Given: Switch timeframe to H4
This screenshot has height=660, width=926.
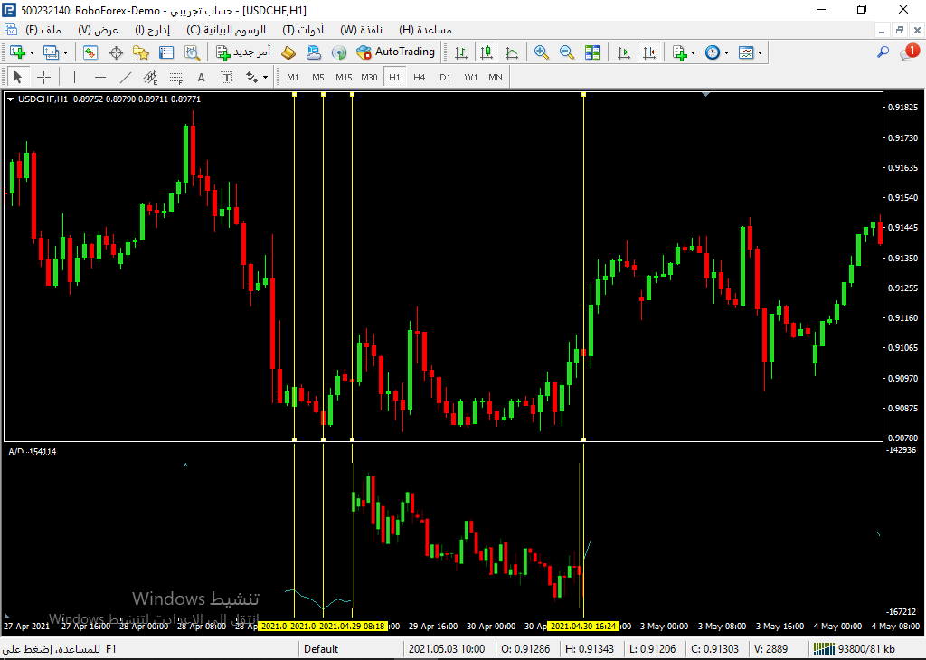Looking at the screenshot, I should point(420,77).
